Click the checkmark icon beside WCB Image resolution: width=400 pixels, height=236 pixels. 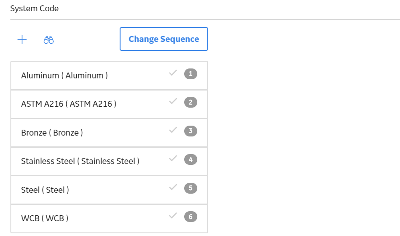(x=173, y=216)
